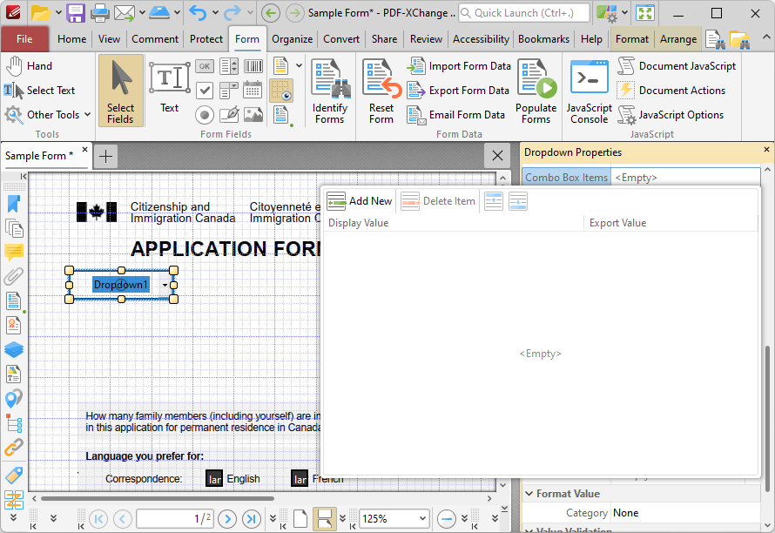Collapse the Format Value section
Image resolution: width=775 pixels, height=533 pixels.
pos(529,494)
